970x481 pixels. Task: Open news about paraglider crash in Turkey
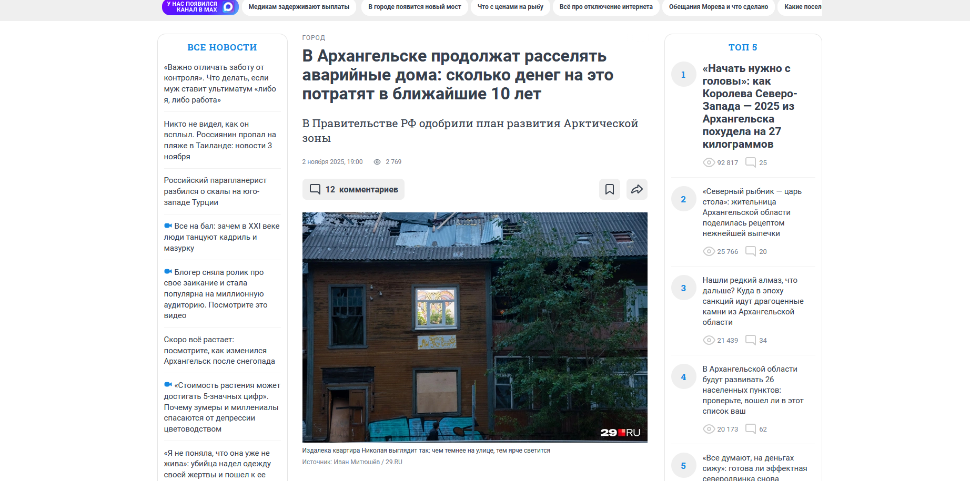[x=215, y=191]
